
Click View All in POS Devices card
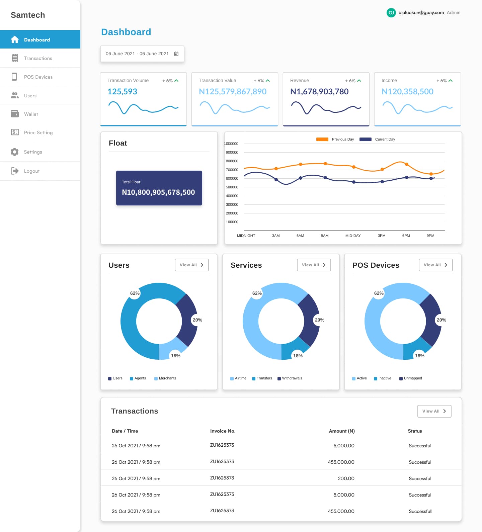tap(436, 265)
